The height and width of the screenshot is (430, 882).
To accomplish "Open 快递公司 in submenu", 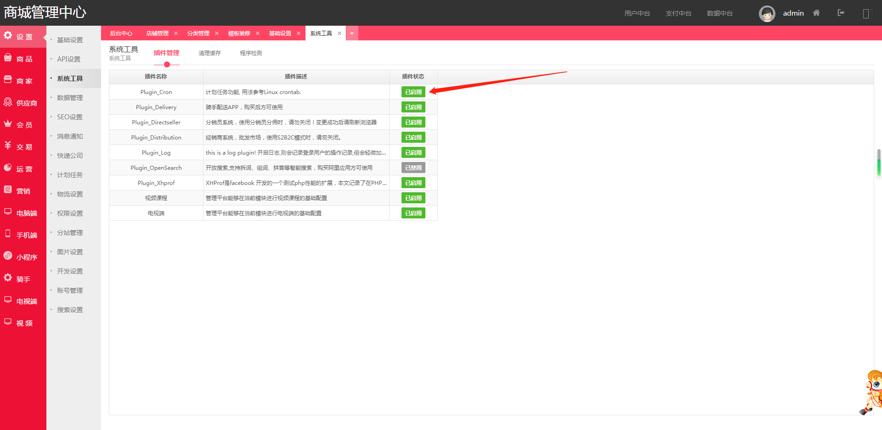I will [x=70, y=156].
